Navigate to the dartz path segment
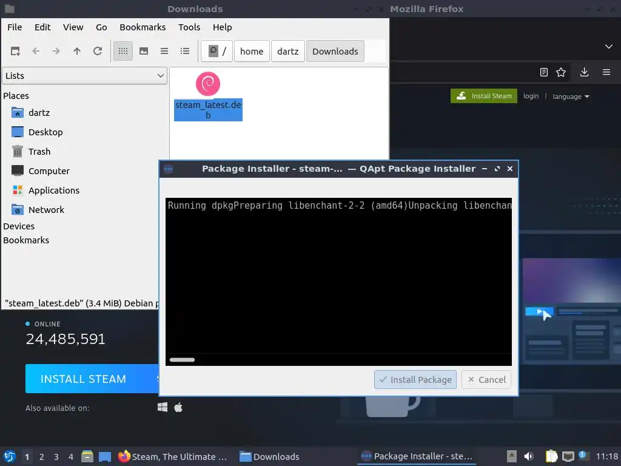621x466 pixels. click(x=288, y=51)
